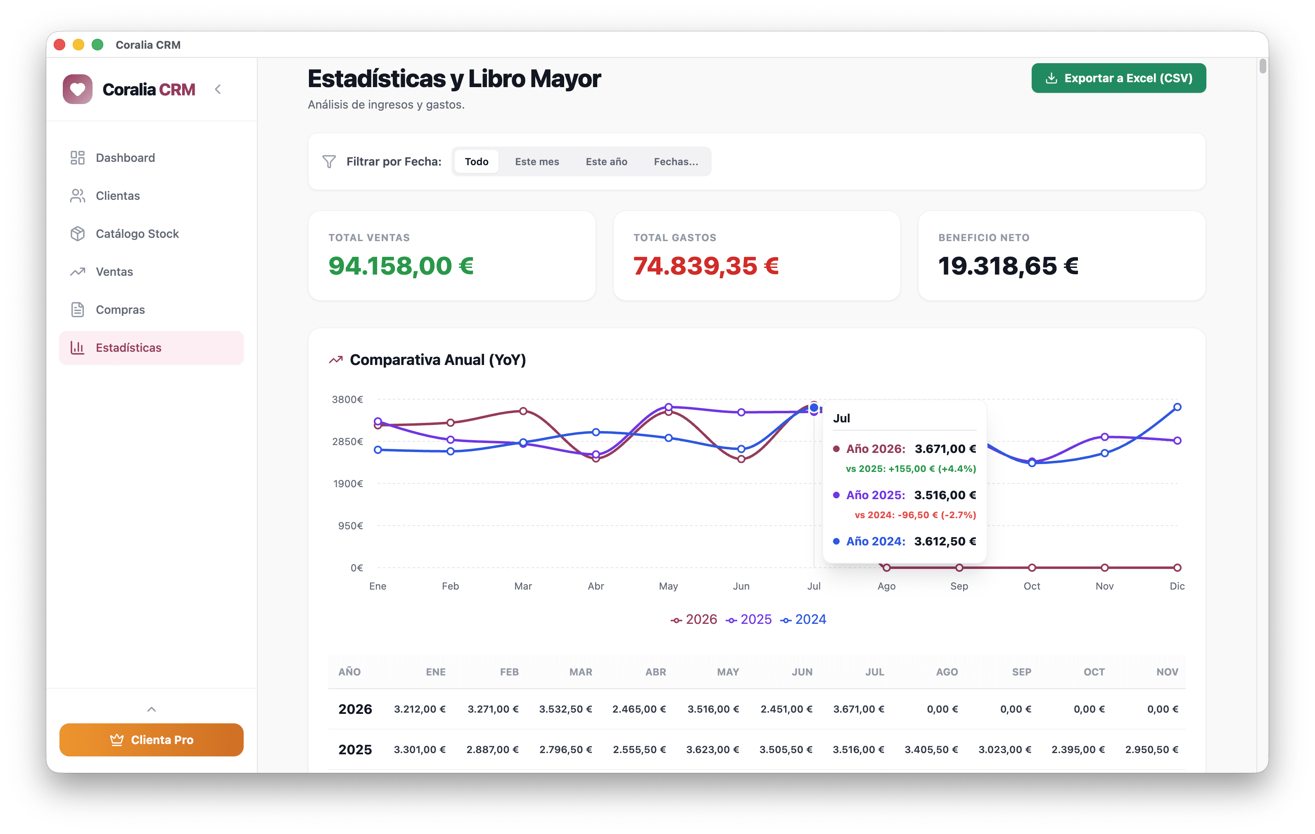Go to the Clientas section
Screen dimensions: 1315x834
(151, 195)
